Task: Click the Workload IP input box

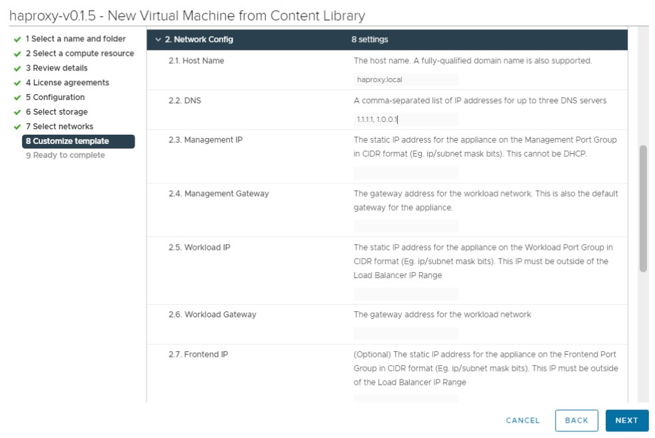Action: point(405,294)
